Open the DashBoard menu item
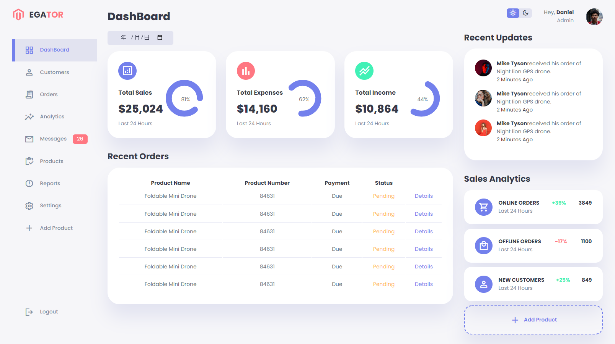Image resolution: width=615 pixels, height=344 pixels. [54, 50]
